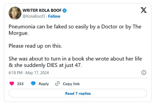Click the sentence about turning in a book
This screenshot has width=154, height=106.
(75, 62)
